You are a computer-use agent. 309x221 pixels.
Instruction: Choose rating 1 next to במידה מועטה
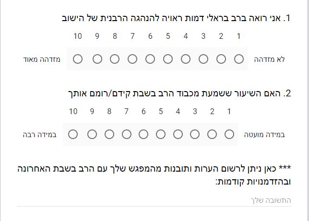pyautogui.click(x=229, y=134)
